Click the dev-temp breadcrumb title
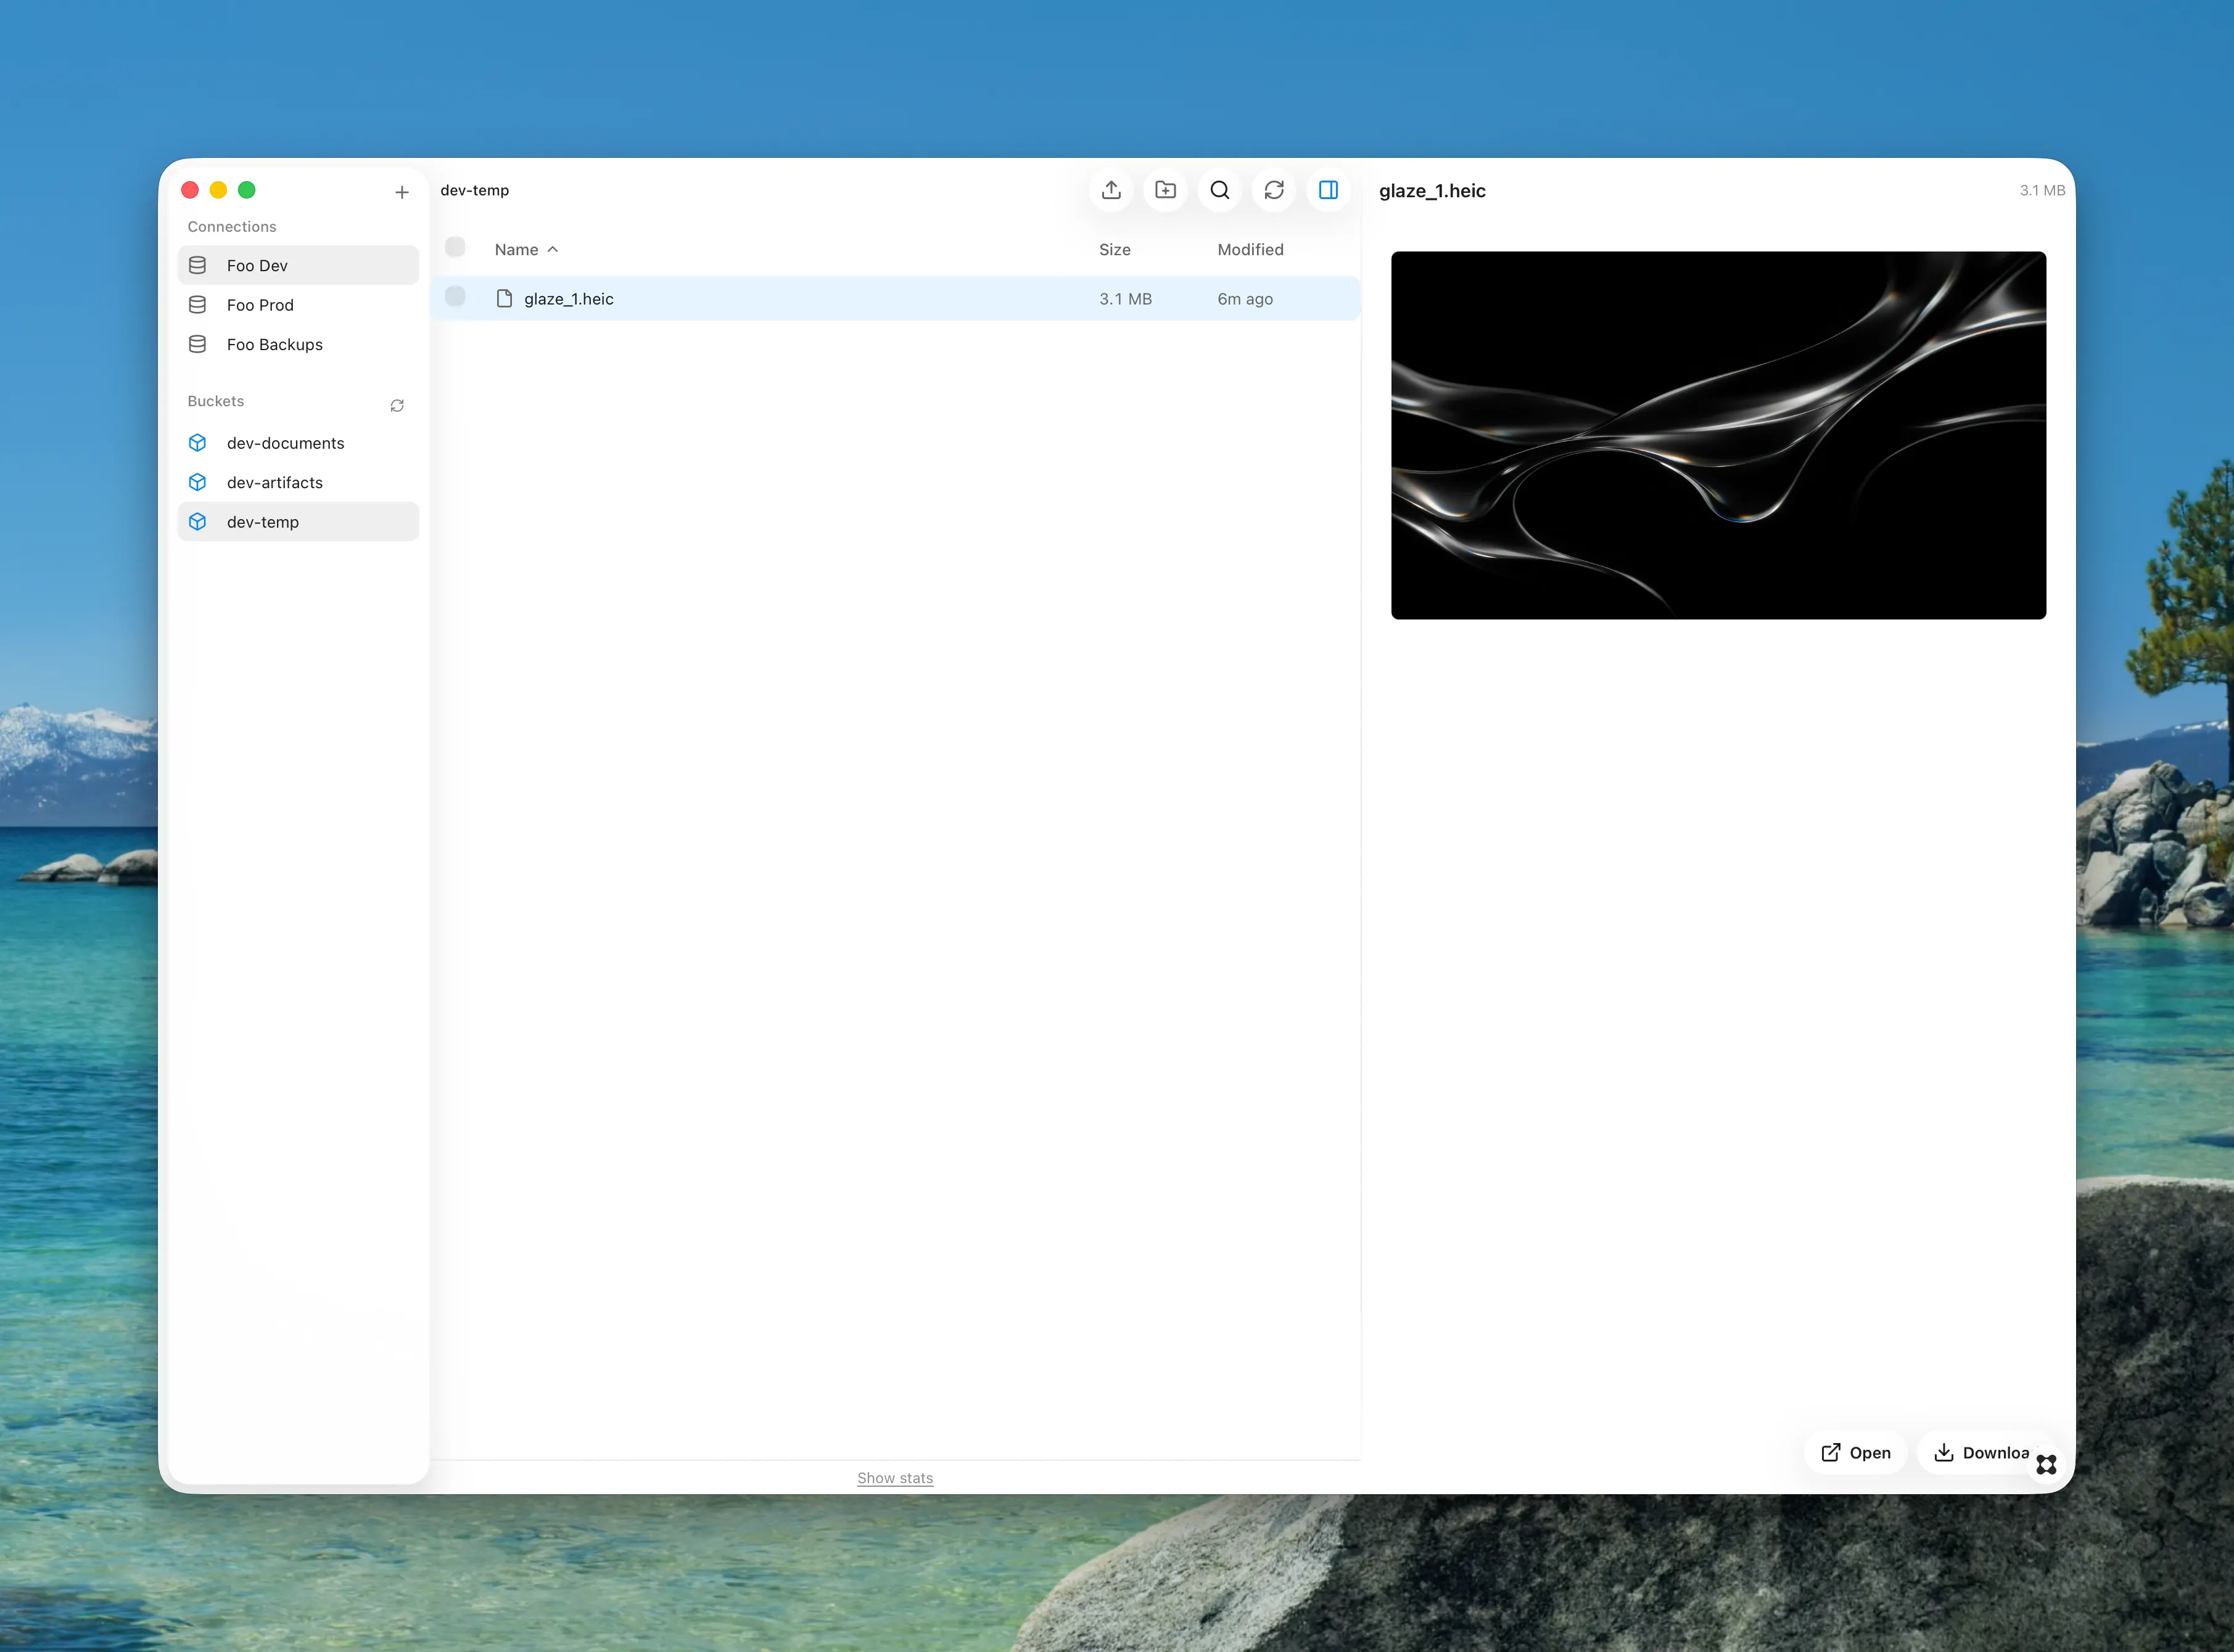Image resolution: width=2234 pixels, height=1652 pixels. 474,190
